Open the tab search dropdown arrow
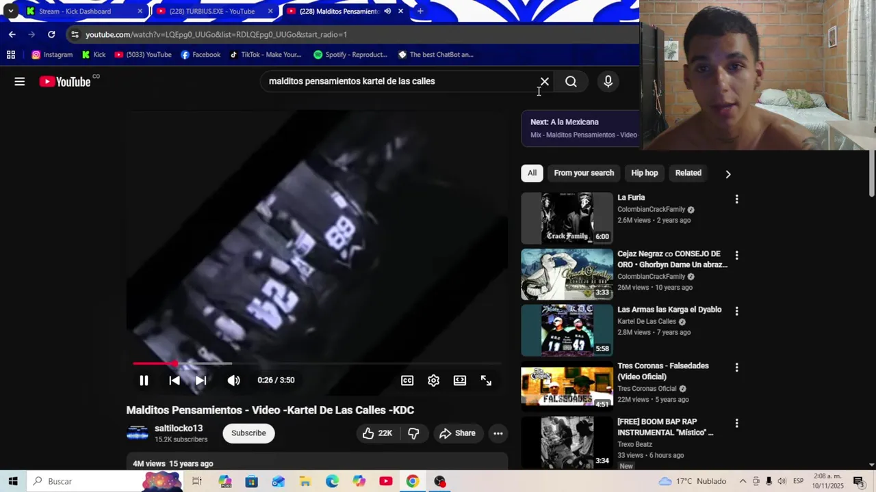This screenshot has width=876, height=492. (x=10, y=11)
